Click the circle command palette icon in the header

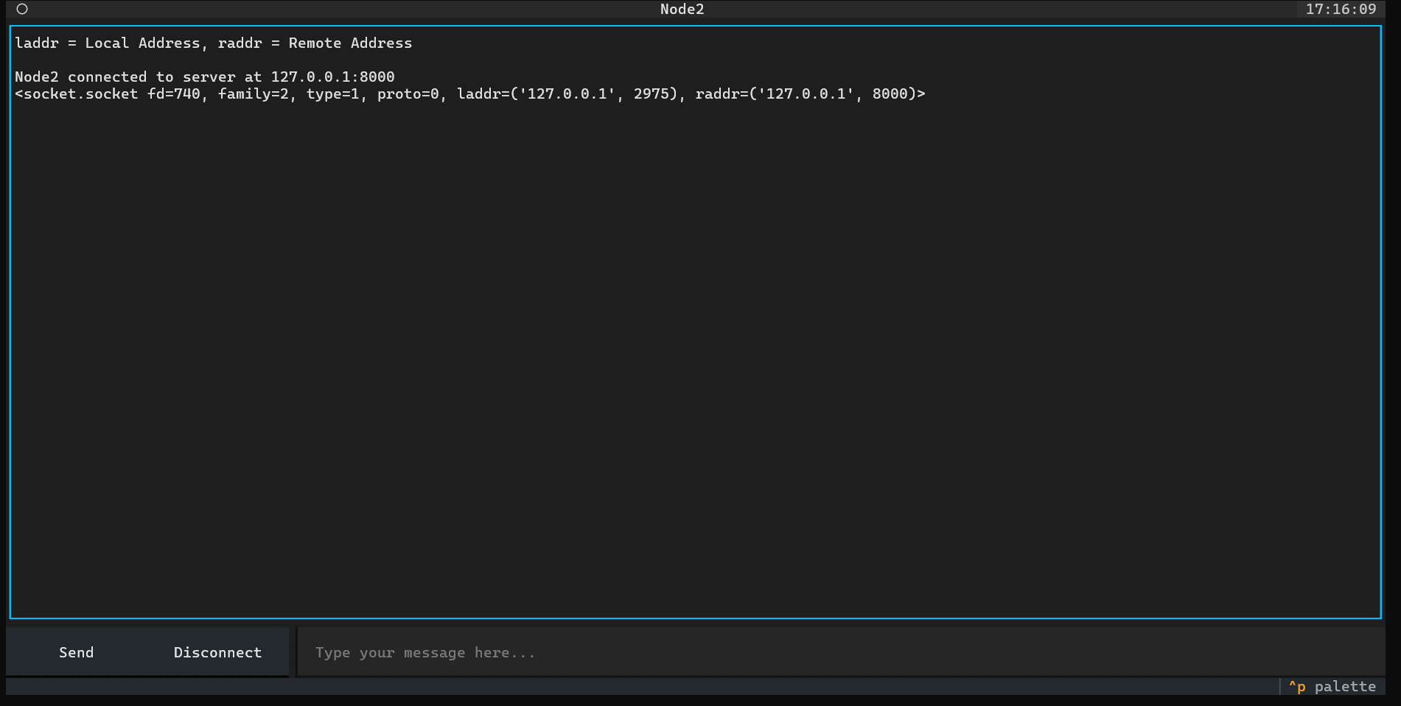[22, 9]
